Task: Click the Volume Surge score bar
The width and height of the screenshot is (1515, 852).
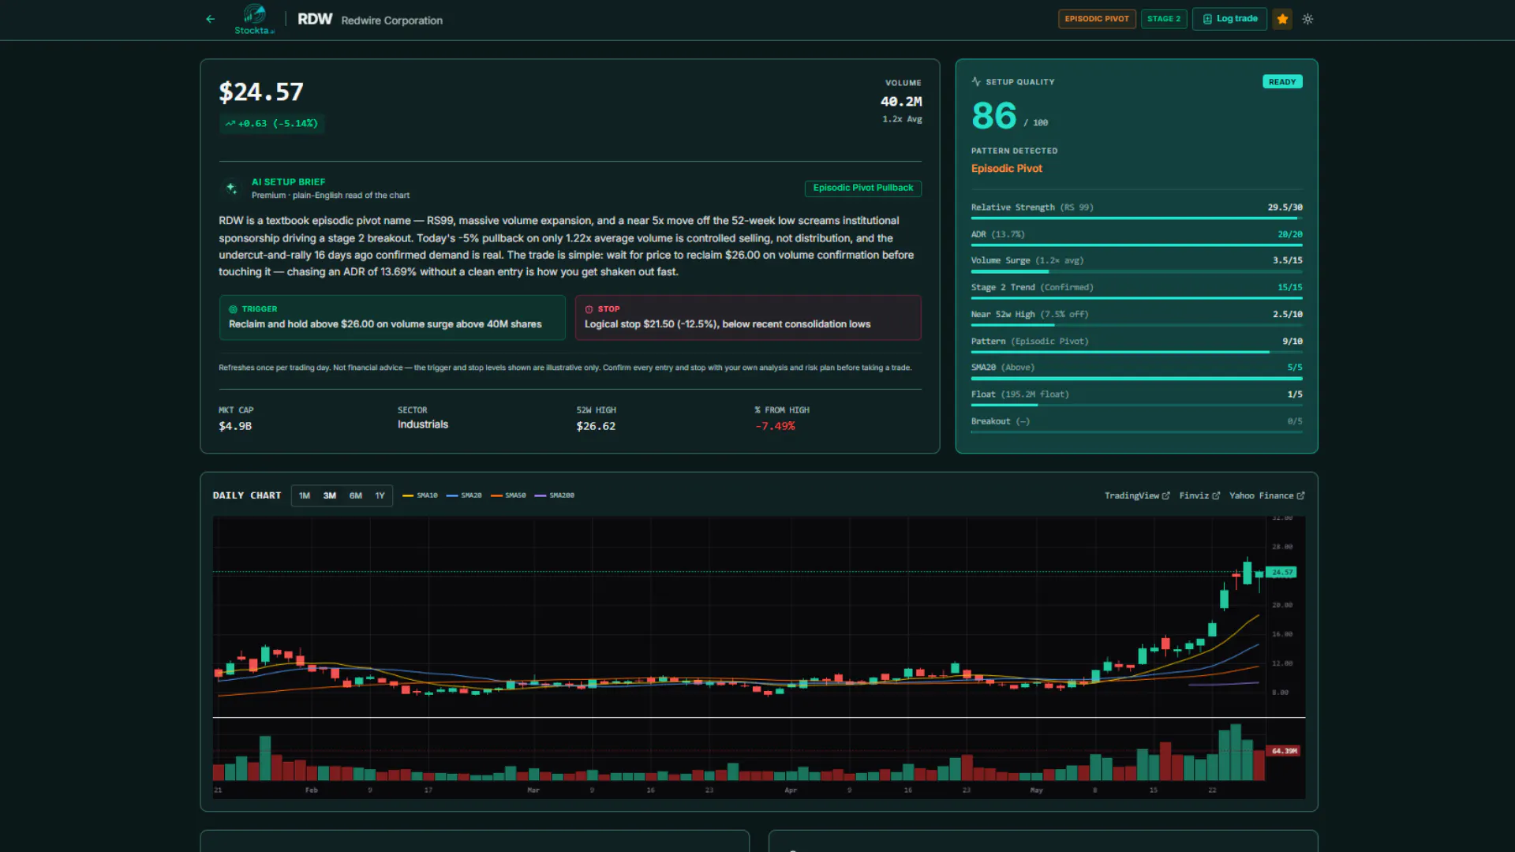Action: pyautogui.click(x=1136, y=271)
